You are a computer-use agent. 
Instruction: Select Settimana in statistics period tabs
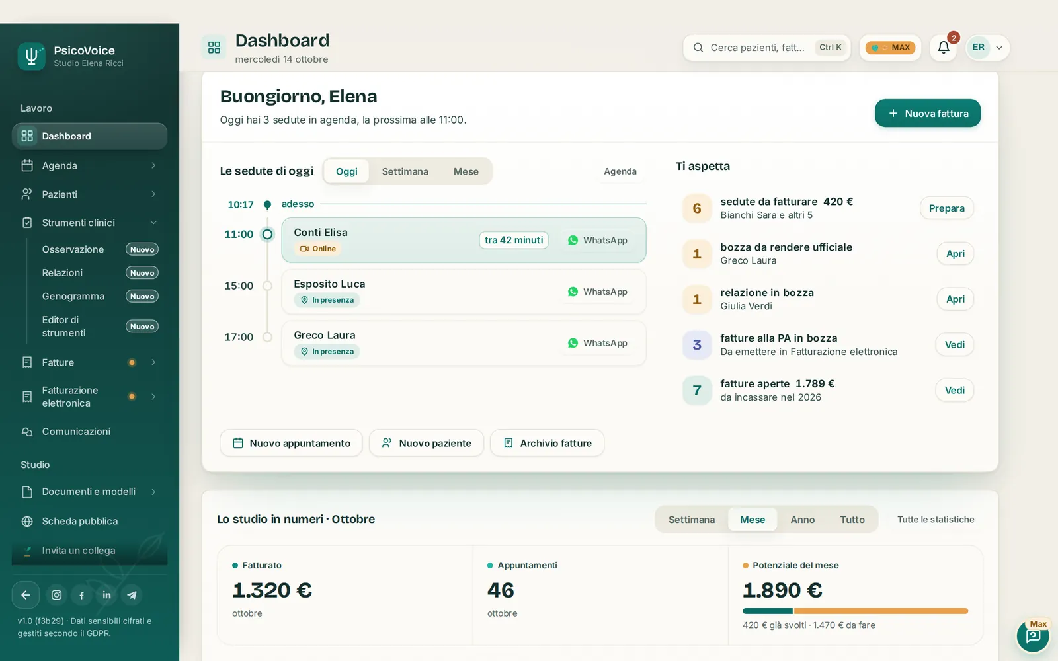click(x=692, y=520)
